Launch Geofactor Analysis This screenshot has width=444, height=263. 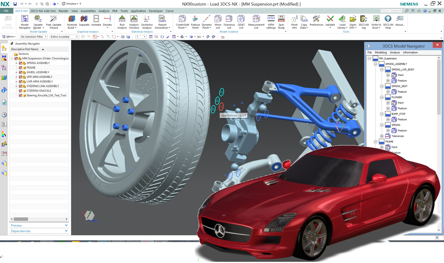(x=147, y=22)
